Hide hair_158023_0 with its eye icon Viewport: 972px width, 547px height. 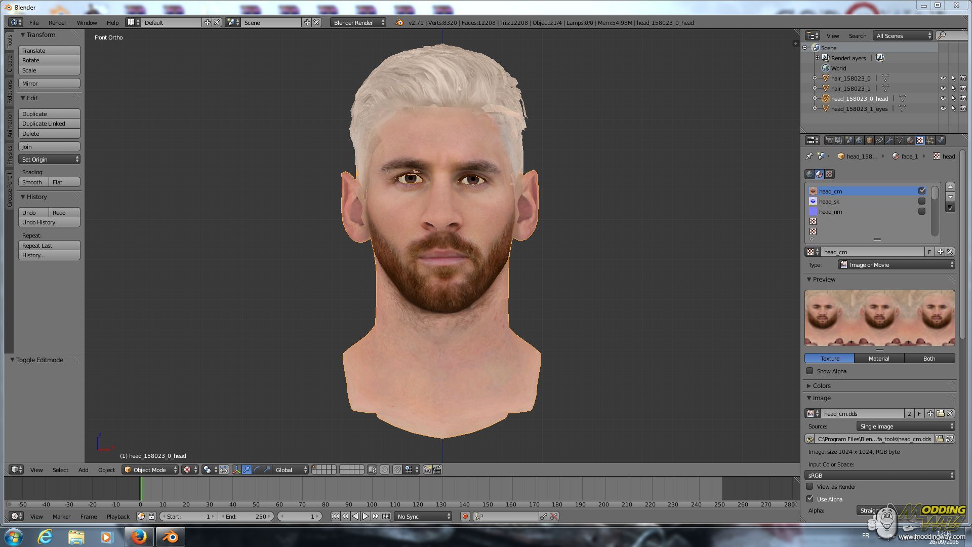point(943,79)
